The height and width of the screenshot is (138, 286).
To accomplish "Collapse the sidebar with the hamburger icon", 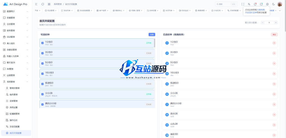I will 36,4.
